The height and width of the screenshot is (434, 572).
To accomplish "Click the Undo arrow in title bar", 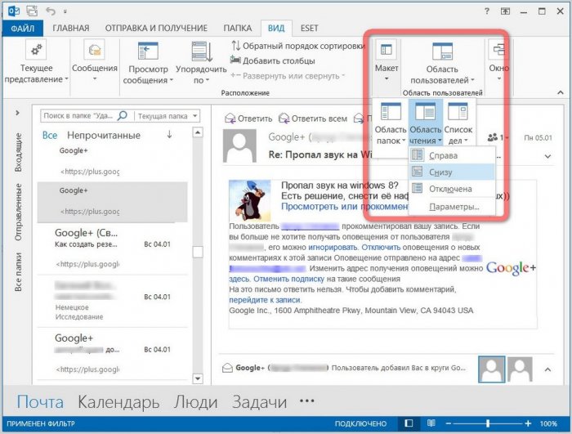I will click(51, 11).
